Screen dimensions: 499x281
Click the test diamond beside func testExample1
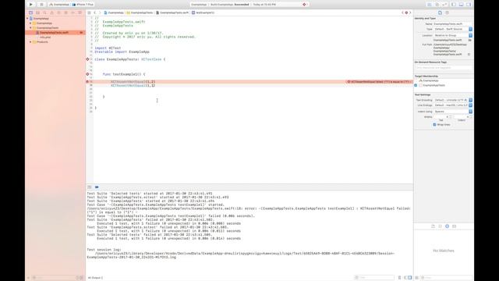[87, 74]
